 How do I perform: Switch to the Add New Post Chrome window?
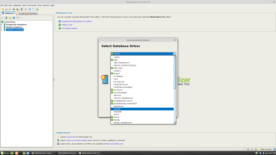pos(42,153)
